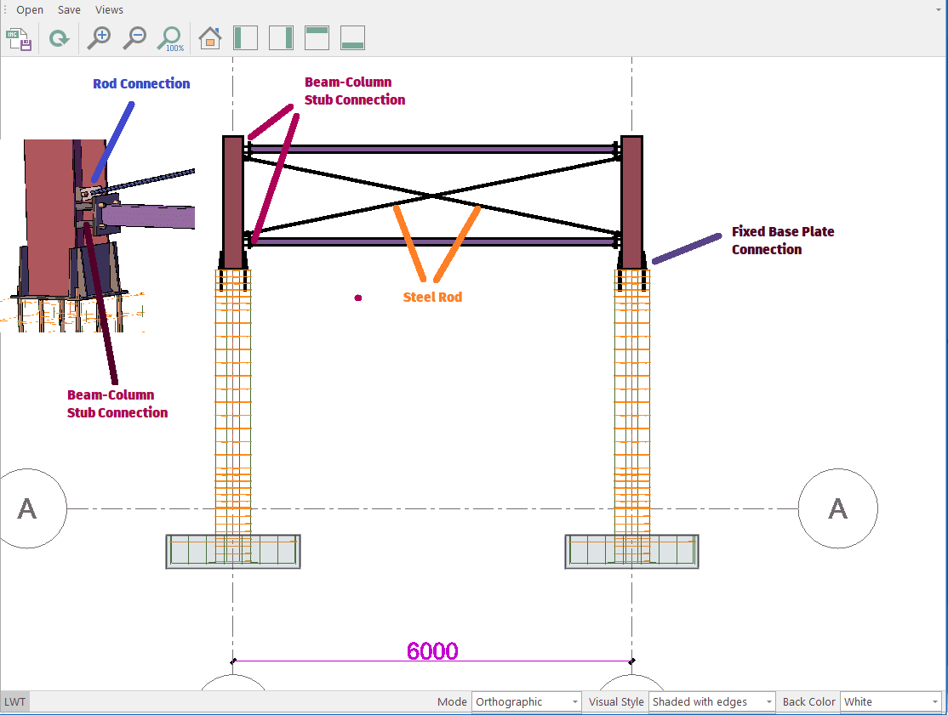Zoom in using the plus magnifier
The image size is (948, 715).
pos(100,38)
